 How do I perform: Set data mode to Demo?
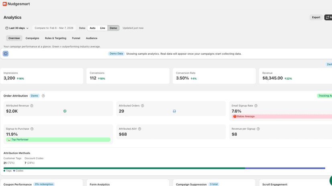click(113, 28)
